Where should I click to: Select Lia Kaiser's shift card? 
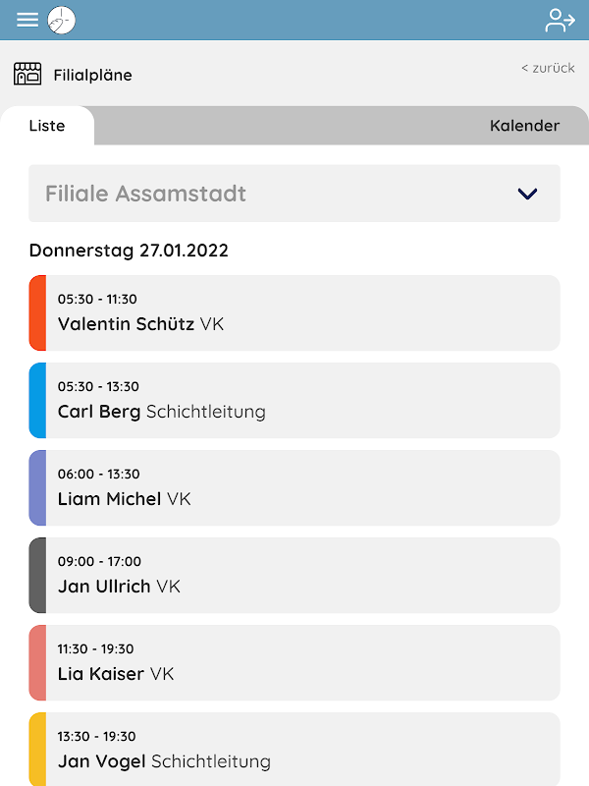pos(294,662)
